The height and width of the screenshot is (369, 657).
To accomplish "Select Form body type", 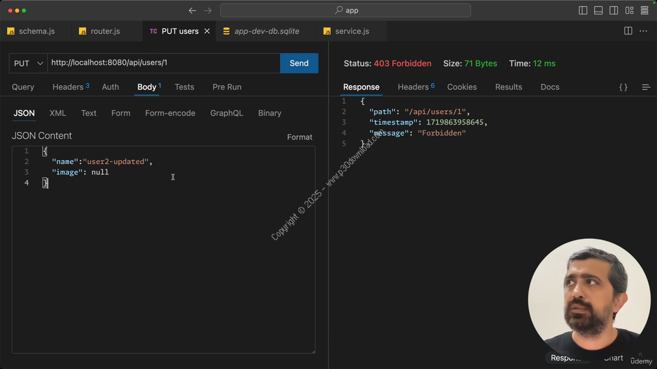I will (x=121, y=113).
